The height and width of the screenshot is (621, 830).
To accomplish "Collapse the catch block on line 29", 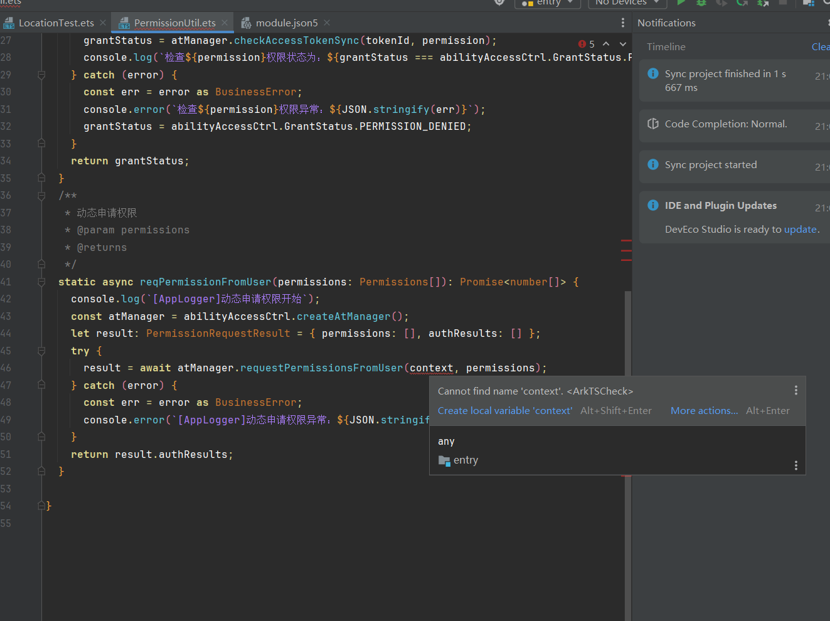I will [x=41, y=75].
